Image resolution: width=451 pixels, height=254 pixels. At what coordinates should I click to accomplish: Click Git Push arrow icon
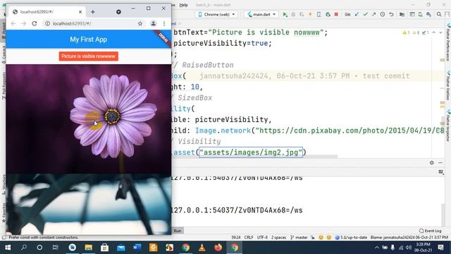(373, 14)
